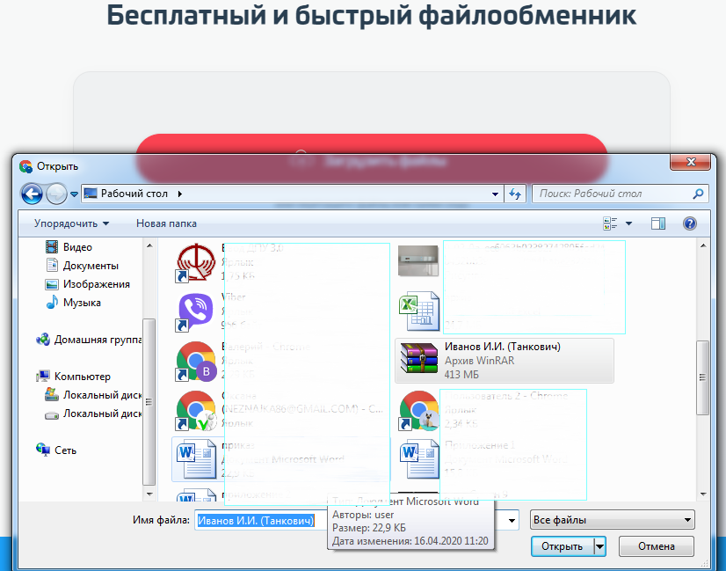Select Chrome shortcut with cat avatar
This screenshot has width=726, height=571.
click(x=419, y=411)
